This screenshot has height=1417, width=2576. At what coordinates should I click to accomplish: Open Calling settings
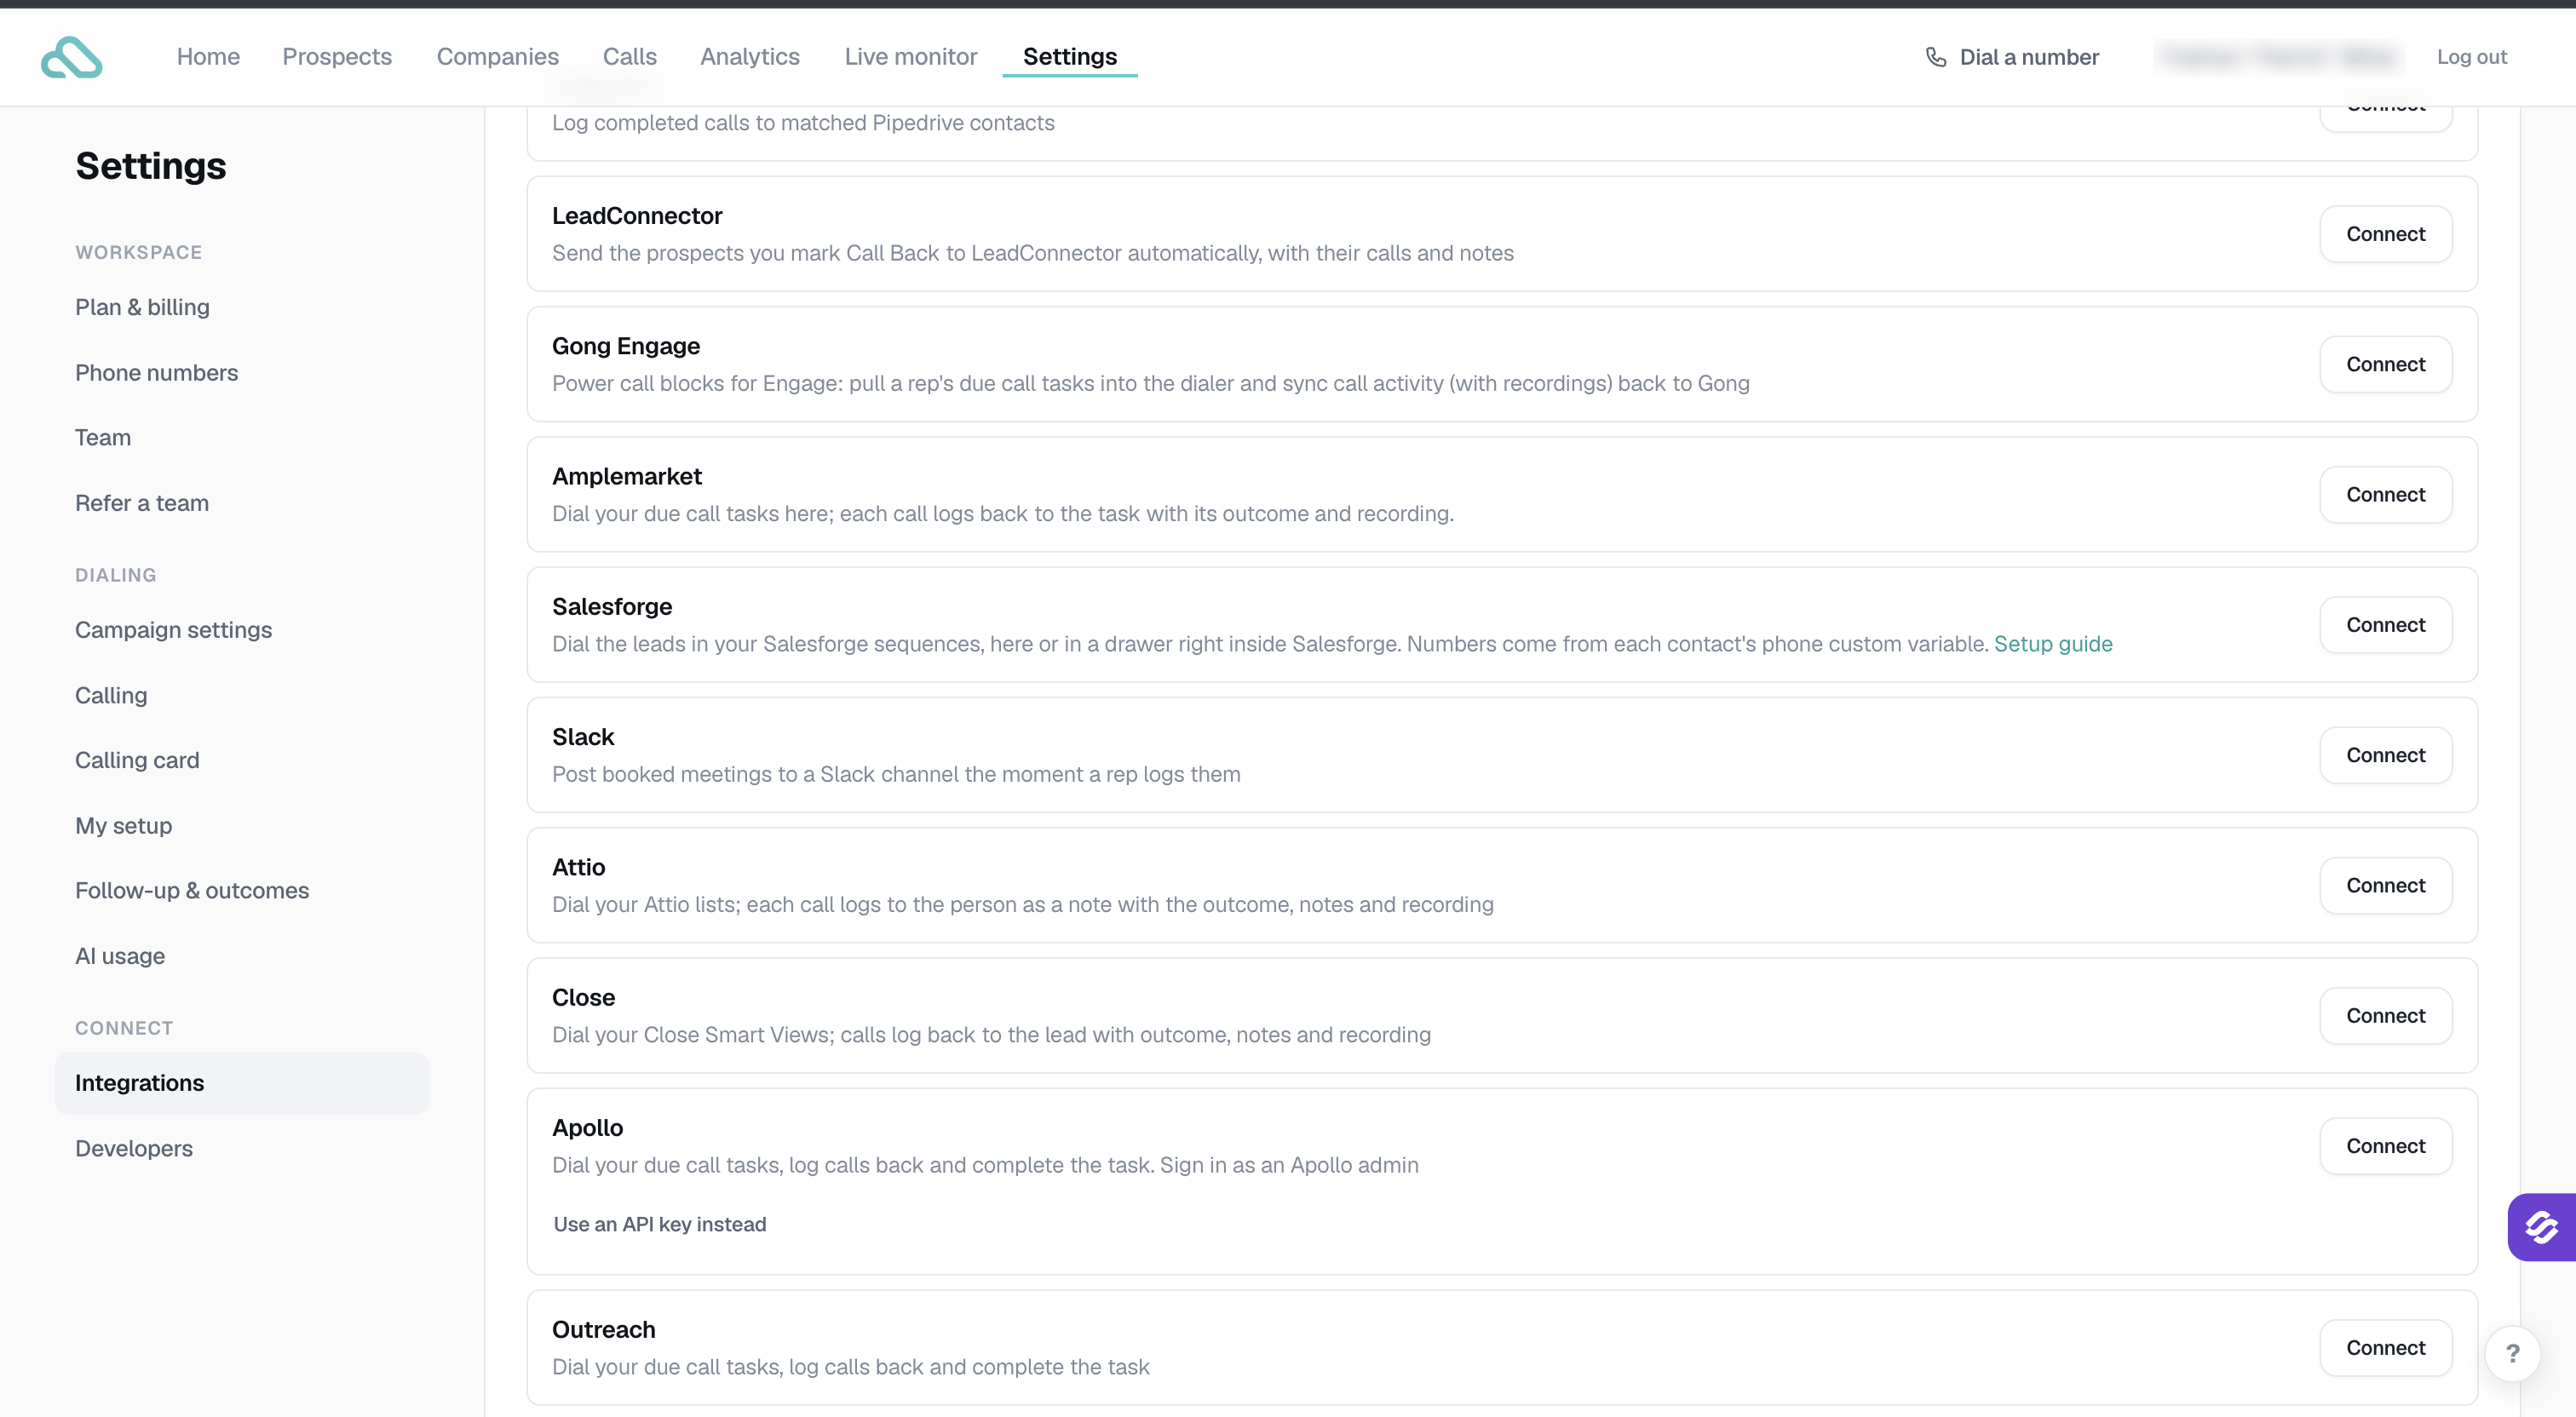(111, 695)
